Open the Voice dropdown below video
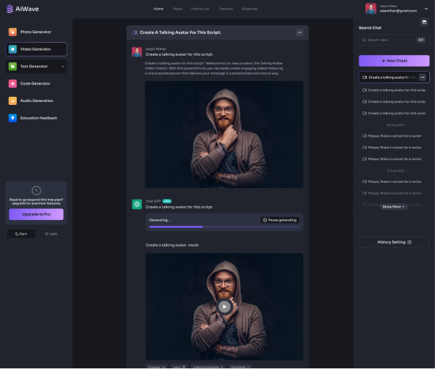Screen dimensions: 435x369 (x=241, y=367)
